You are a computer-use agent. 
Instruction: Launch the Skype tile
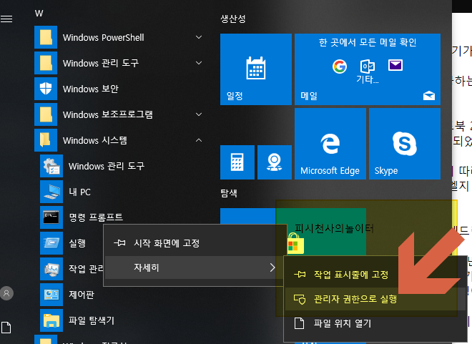405,144
